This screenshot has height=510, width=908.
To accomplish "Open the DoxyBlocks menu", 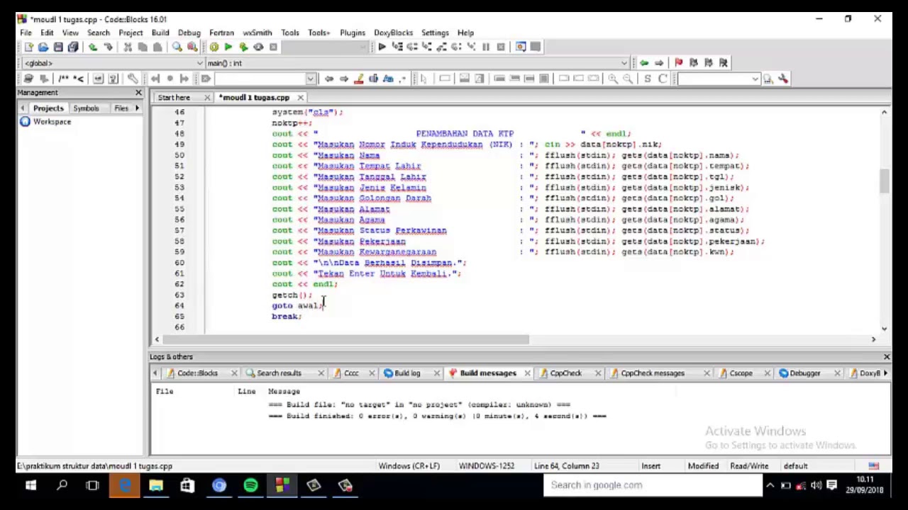I will [393, 33].
